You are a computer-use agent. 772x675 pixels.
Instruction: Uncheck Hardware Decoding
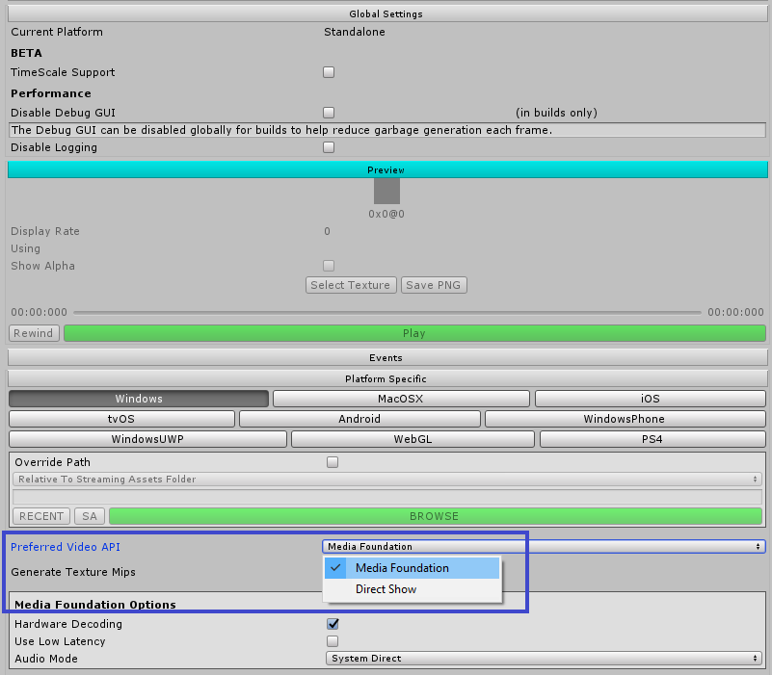tap(333, 624)
